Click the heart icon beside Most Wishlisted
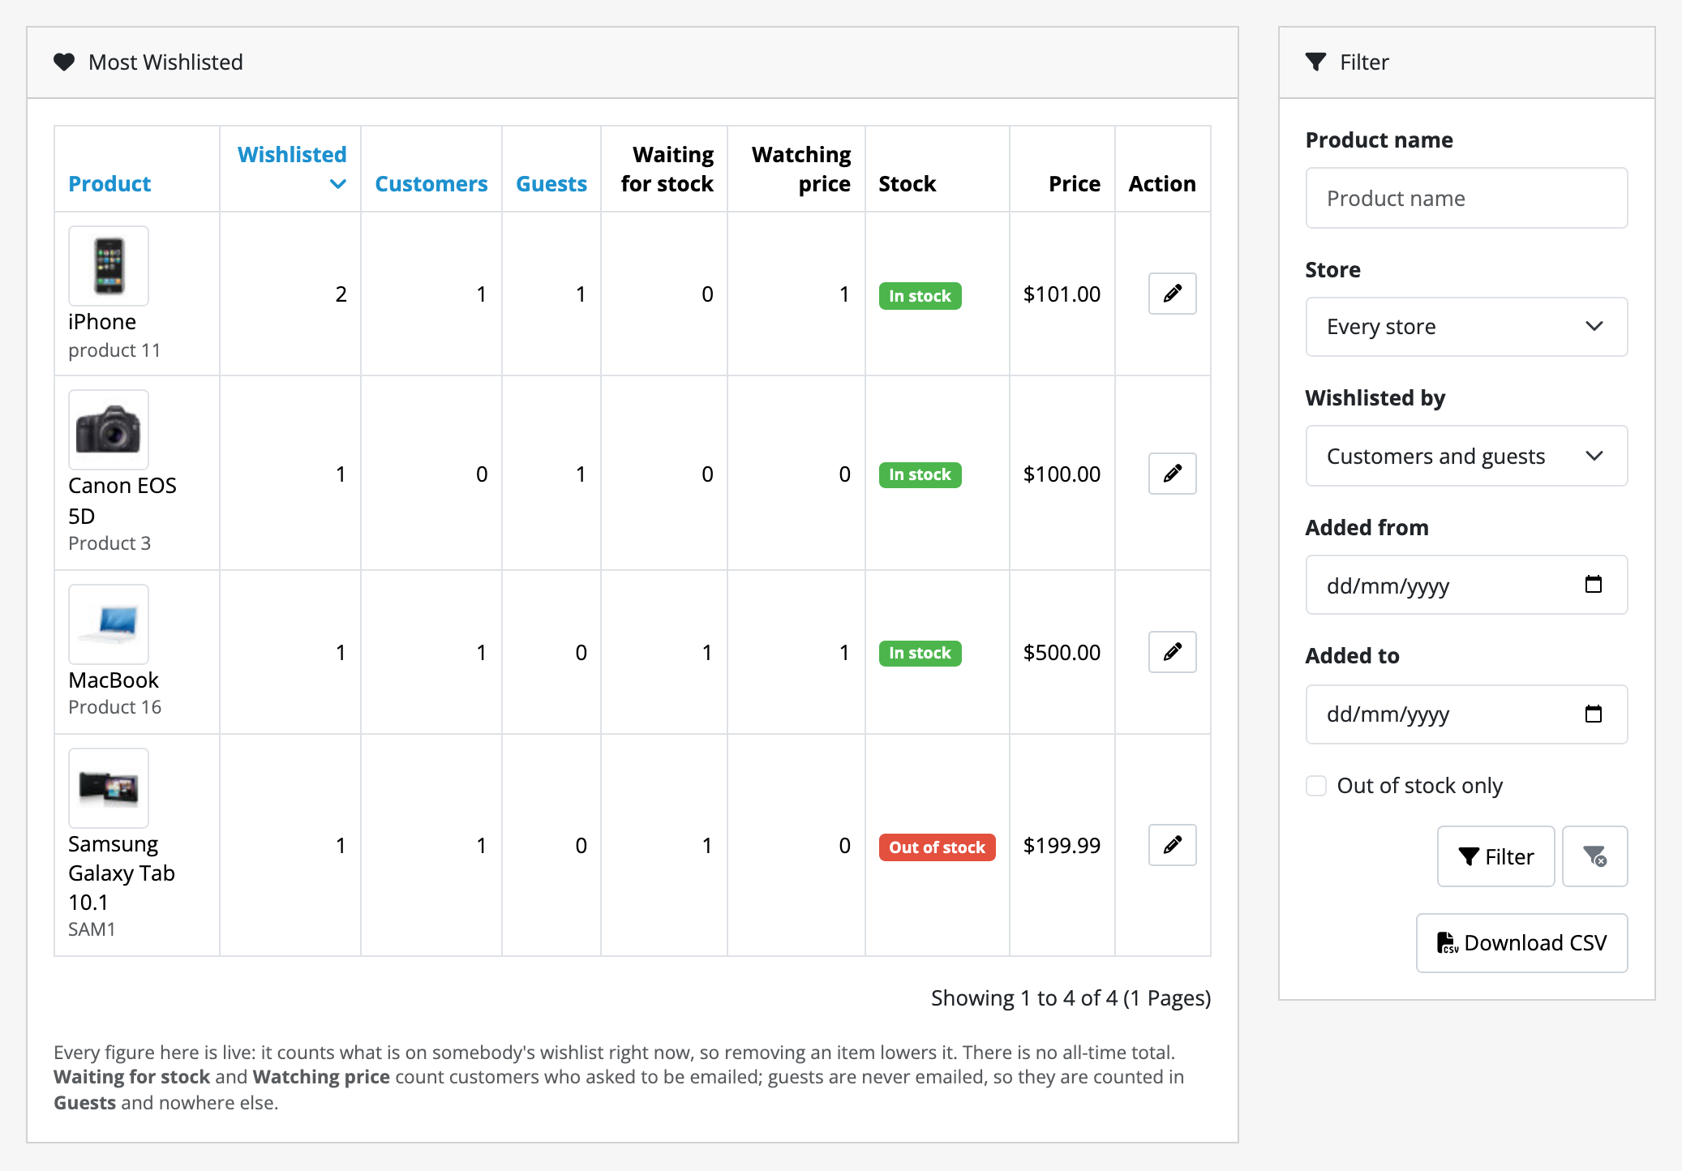This screenshot has width=1682, height=1171. click(64, 62)
